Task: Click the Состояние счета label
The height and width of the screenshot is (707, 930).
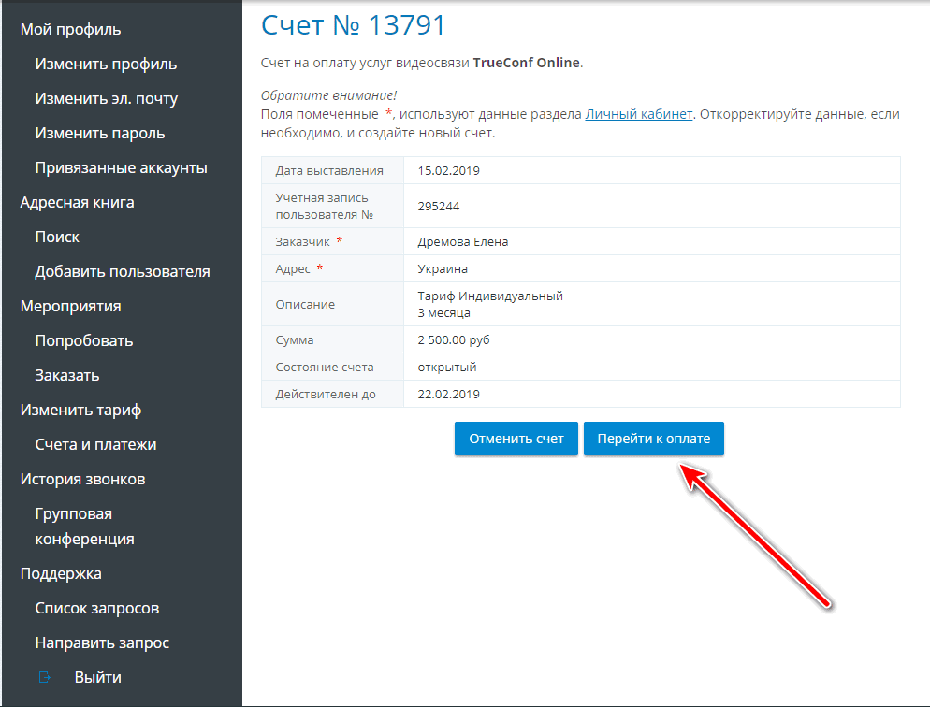Action: [x=325, y=368]
